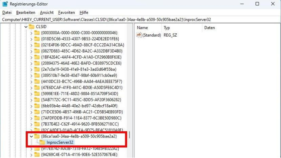
Task: Open the Datei menu
Action: coord(7,12)
